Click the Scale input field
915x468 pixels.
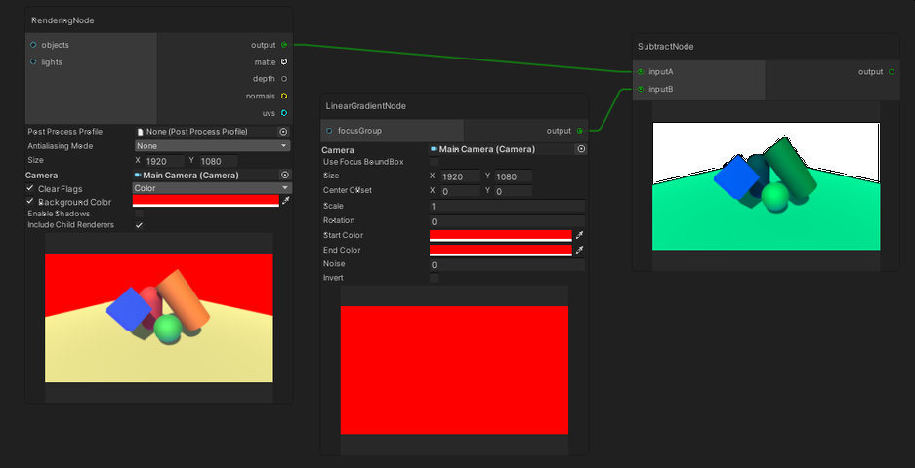coord(506,206)
